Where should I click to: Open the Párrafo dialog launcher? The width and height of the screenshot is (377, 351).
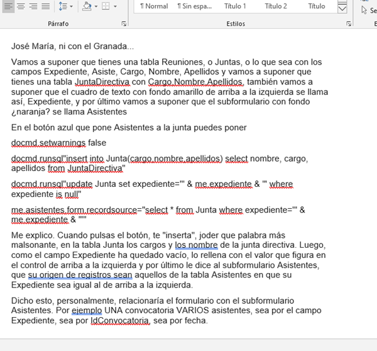(x=124, y=24)
